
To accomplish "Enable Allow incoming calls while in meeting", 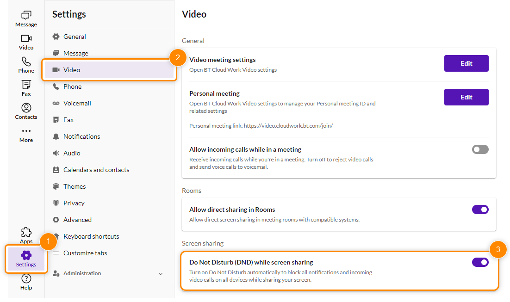I will tap(480, 149).
